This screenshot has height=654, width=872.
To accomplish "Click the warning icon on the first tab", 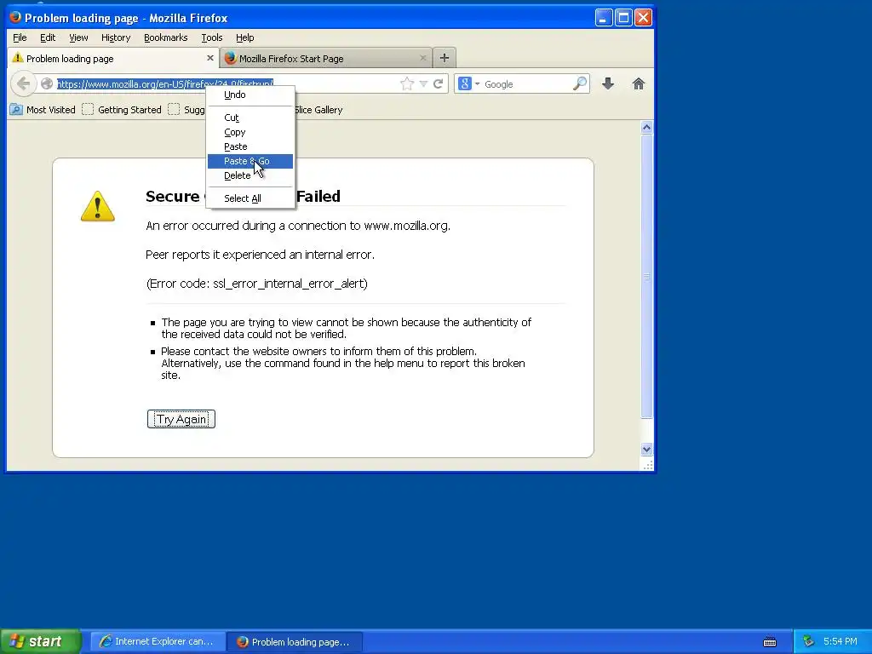I will tap(18, 58).
